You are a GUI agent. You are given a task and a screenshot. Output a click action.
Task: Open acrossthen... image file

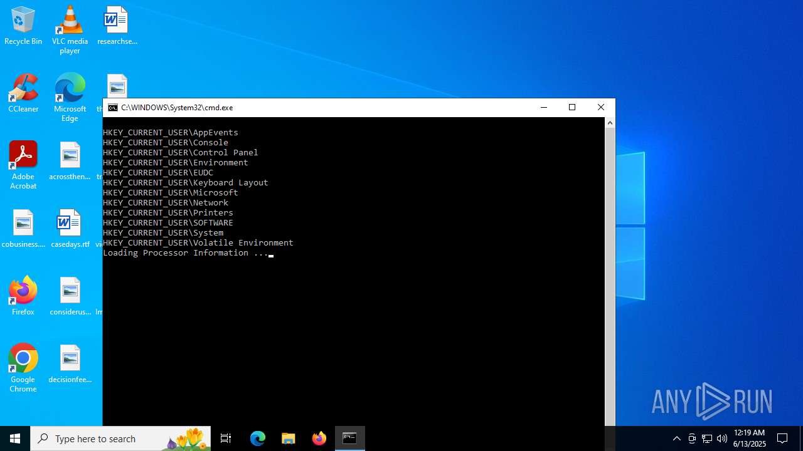coord(70,161)
